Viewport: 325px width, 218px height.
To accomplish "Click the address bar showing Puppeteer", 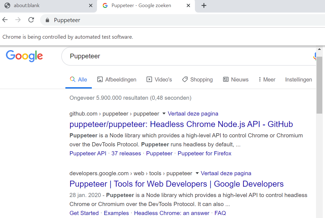I will coord(183,20).
